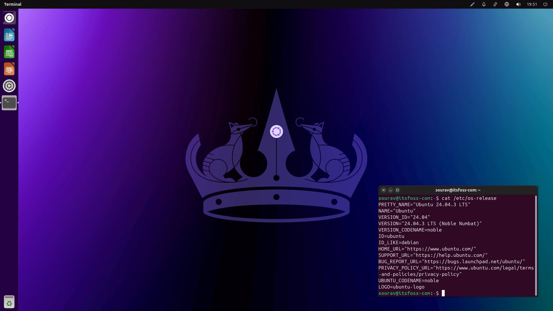Viewport: 553px width, 311px height.
Task: Launch LibreOffice Writer from the dock
Action: pos(9,35)
